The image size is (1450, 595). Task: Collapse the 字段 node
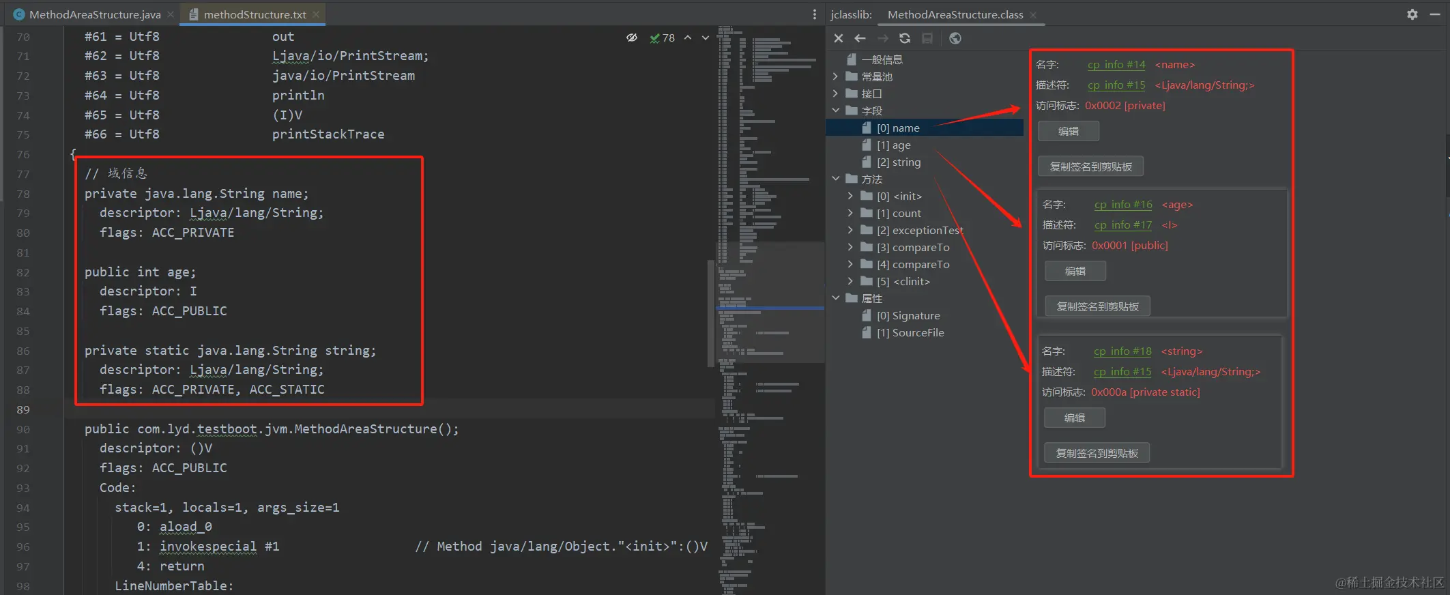836,111
